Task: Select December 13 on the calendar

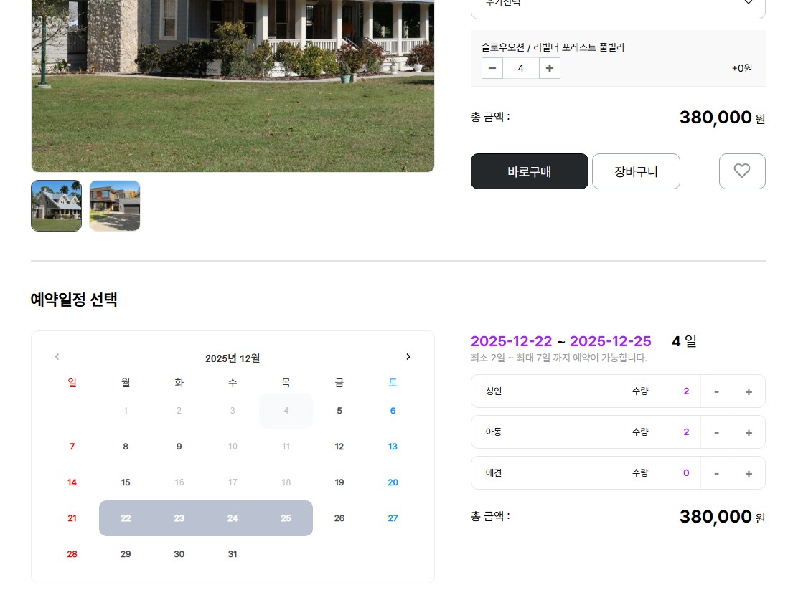Action: tap(393, 447)
